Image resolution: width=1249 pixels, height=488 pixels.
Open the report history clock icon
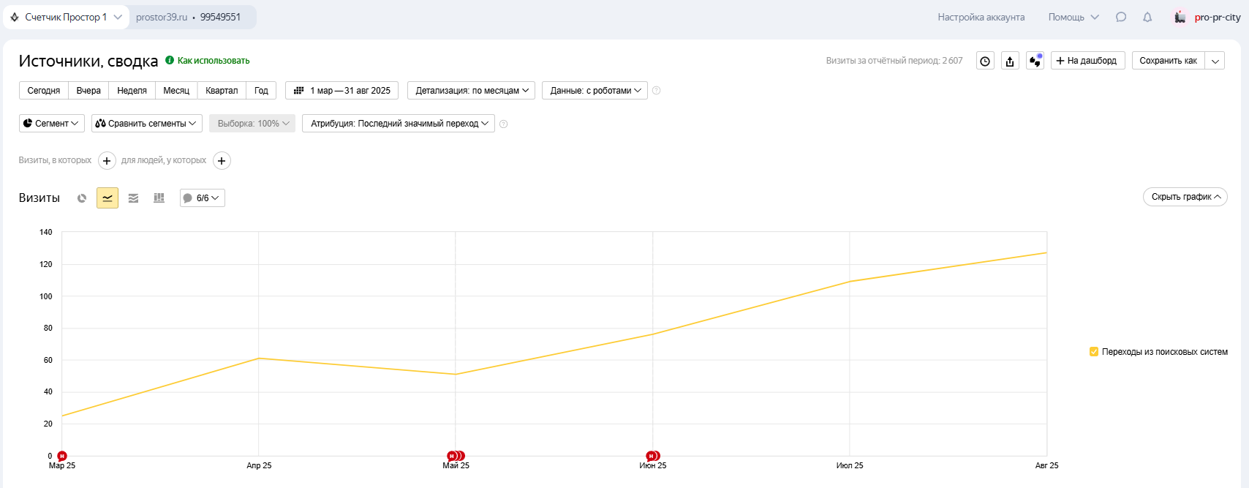pos(985,61)
